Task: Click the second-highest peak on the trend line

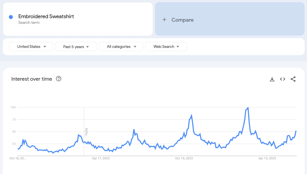Action: coord(191,115)
